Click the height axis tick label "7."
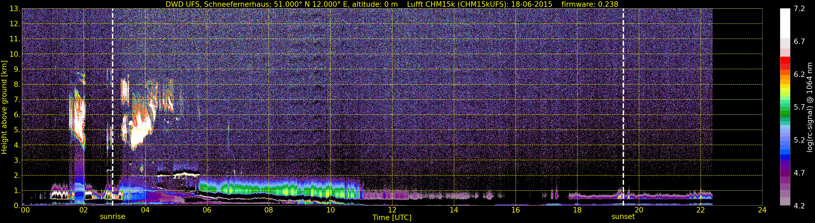815x223 pixels. coord(17,100)
